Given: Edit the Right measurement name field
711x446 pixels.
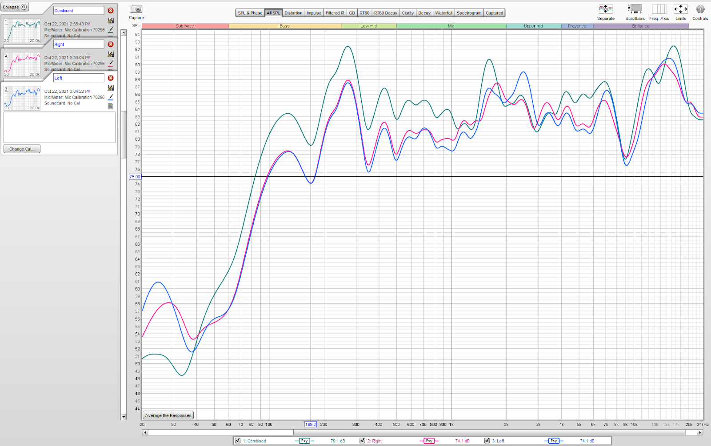Looking at the screenshot, I should click(79, 44).
